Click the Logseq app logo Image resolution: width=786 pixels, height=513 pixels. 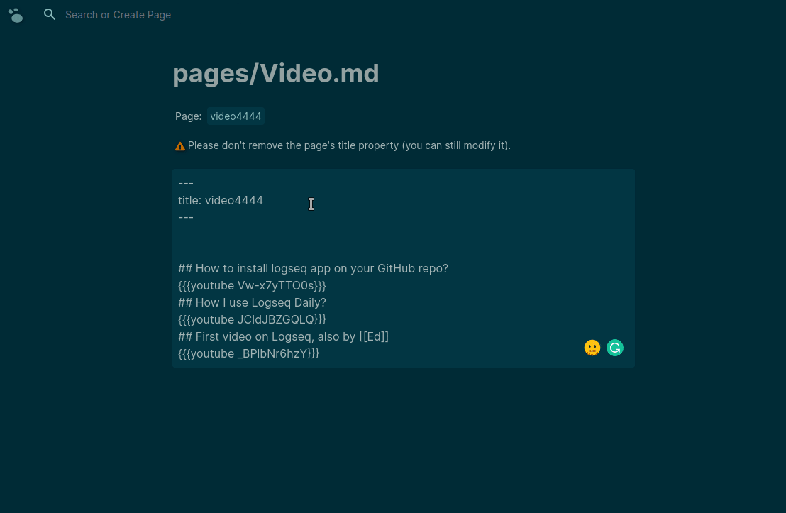click(x=15, y=15)
